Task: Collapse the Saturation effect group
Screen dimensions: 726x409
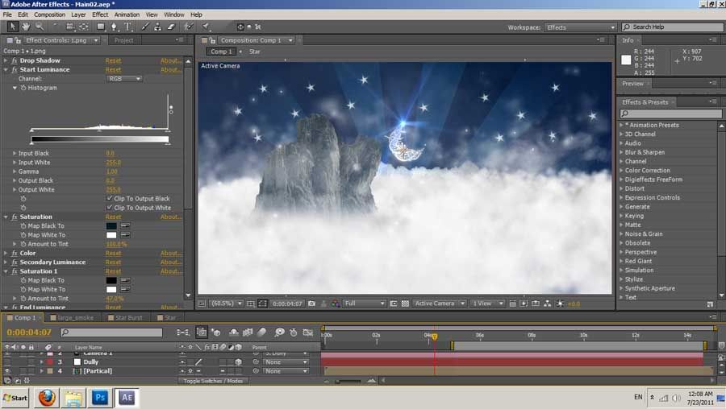Action: (6, 217)
